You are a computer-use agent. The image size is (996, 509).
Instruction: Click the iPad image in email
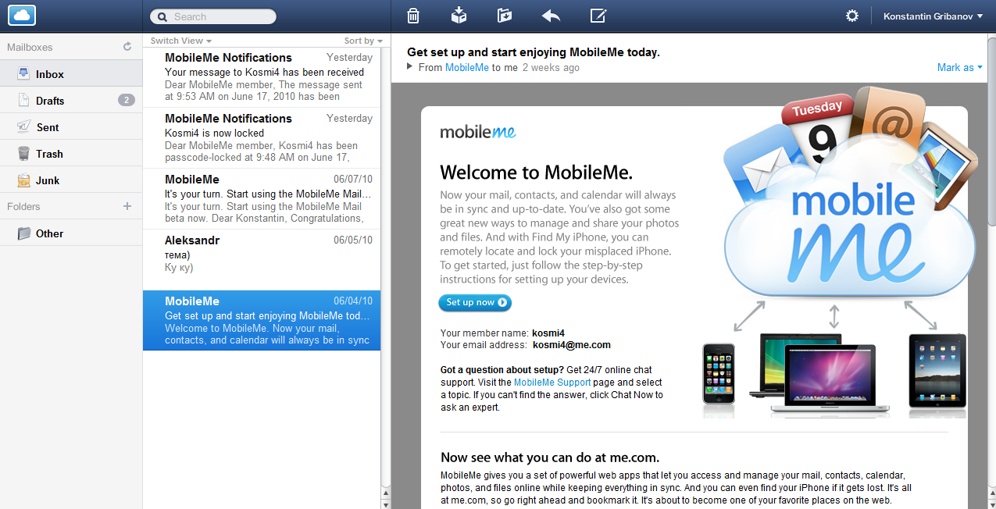pos(937,371)
